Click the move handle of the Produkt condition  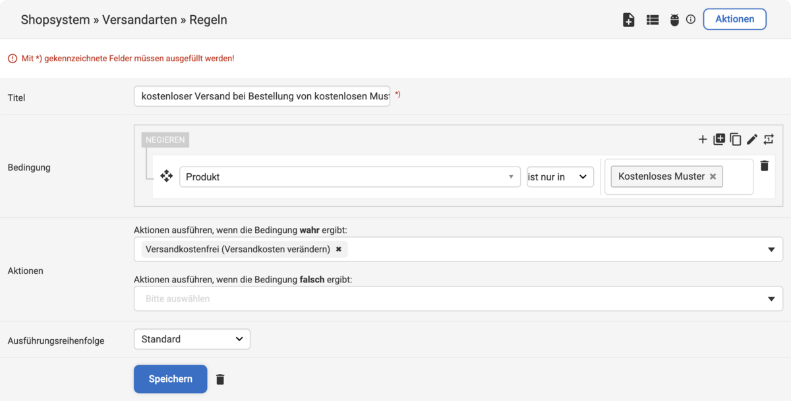[167, 176]
